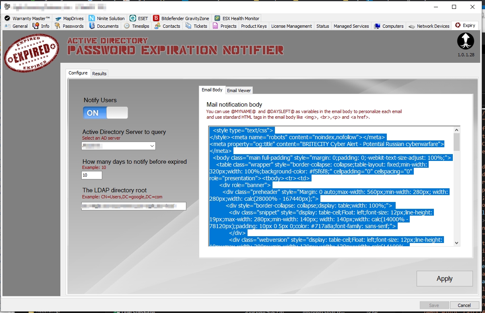The height and width of the screenshot is (313, 485).
Task: Switch to the Email Viewer tab
Action: 239,91
